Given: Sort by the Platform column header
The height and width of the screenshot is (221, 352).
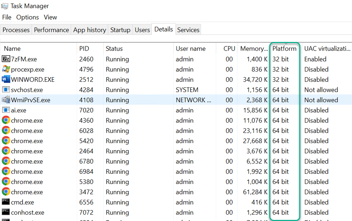Looking at the screenshot, I should [x=284, y=49].
